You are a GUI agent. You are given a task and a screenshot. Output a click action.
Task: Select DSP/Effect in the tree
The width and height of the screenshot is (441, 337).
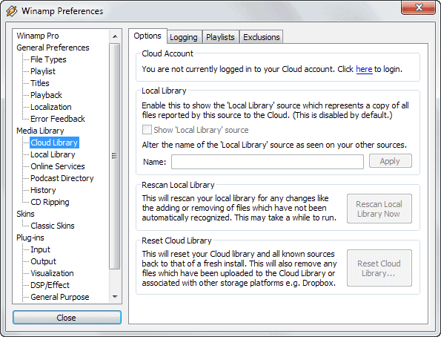coord(50,285)
